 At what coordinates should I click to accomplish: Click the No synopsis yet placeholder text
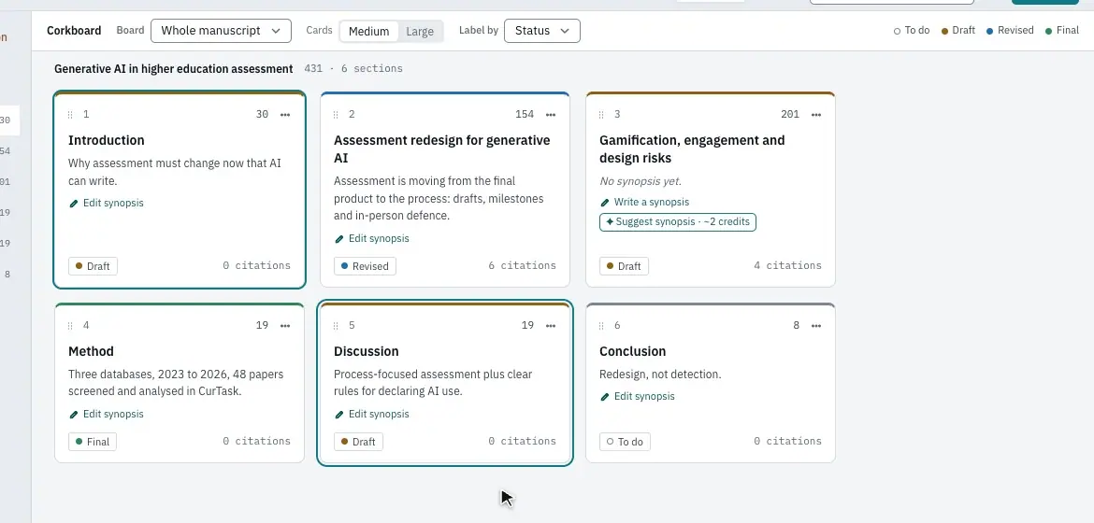click(x=641, y=181)
